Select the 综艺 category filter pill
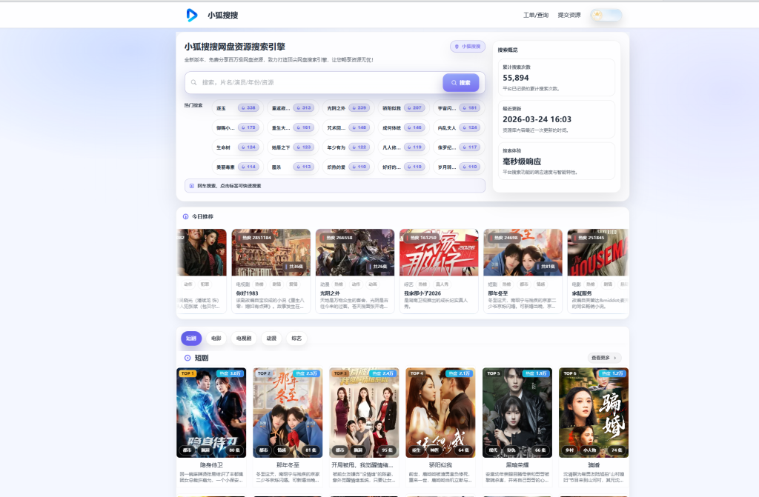Screen dimensions: 759x497 (x=295, y=338)
